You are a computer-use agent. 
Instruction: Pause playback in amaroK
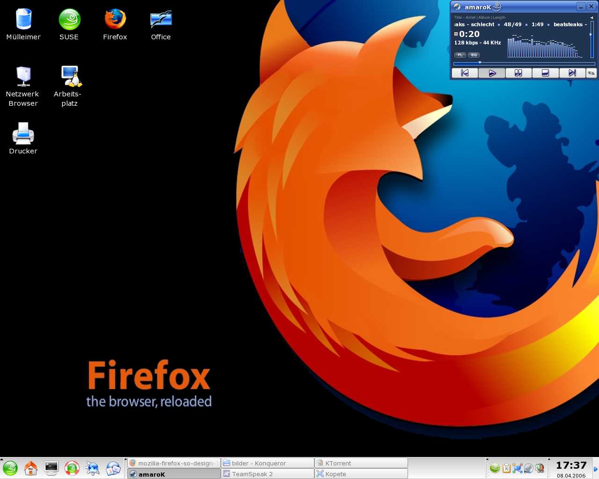pos(519,73)
